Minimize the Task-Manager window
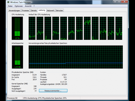Image resolution: width=135 pixels, height=101 pixels. pos(115,1)
